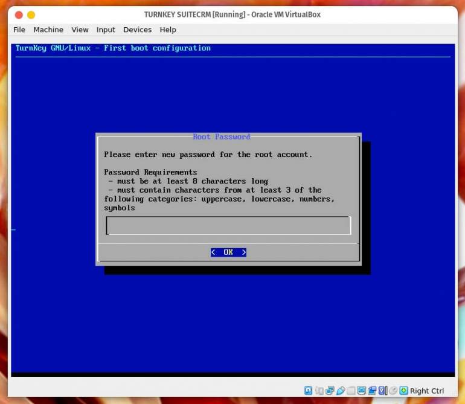This screenshot has width=465, height=404.
Task: Minimize the window with the yellow button
Action: point(31,15)
